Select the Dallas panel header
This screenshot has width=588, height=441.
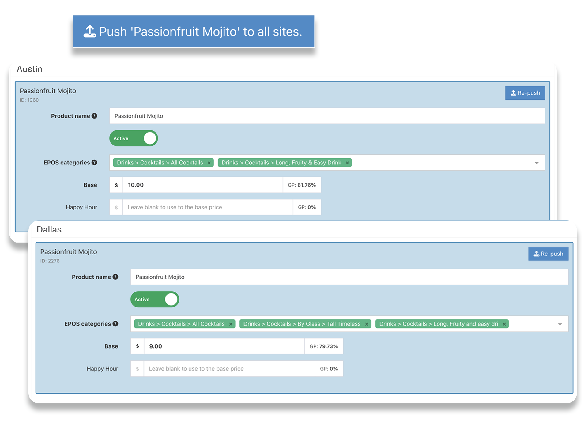(49, 229)
